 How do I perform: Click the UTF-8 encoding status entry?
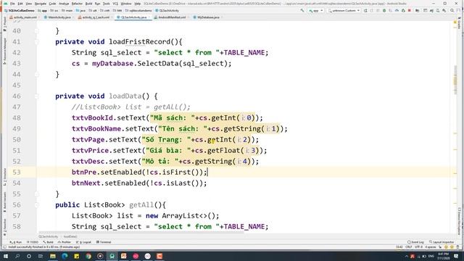click(418, 247)
